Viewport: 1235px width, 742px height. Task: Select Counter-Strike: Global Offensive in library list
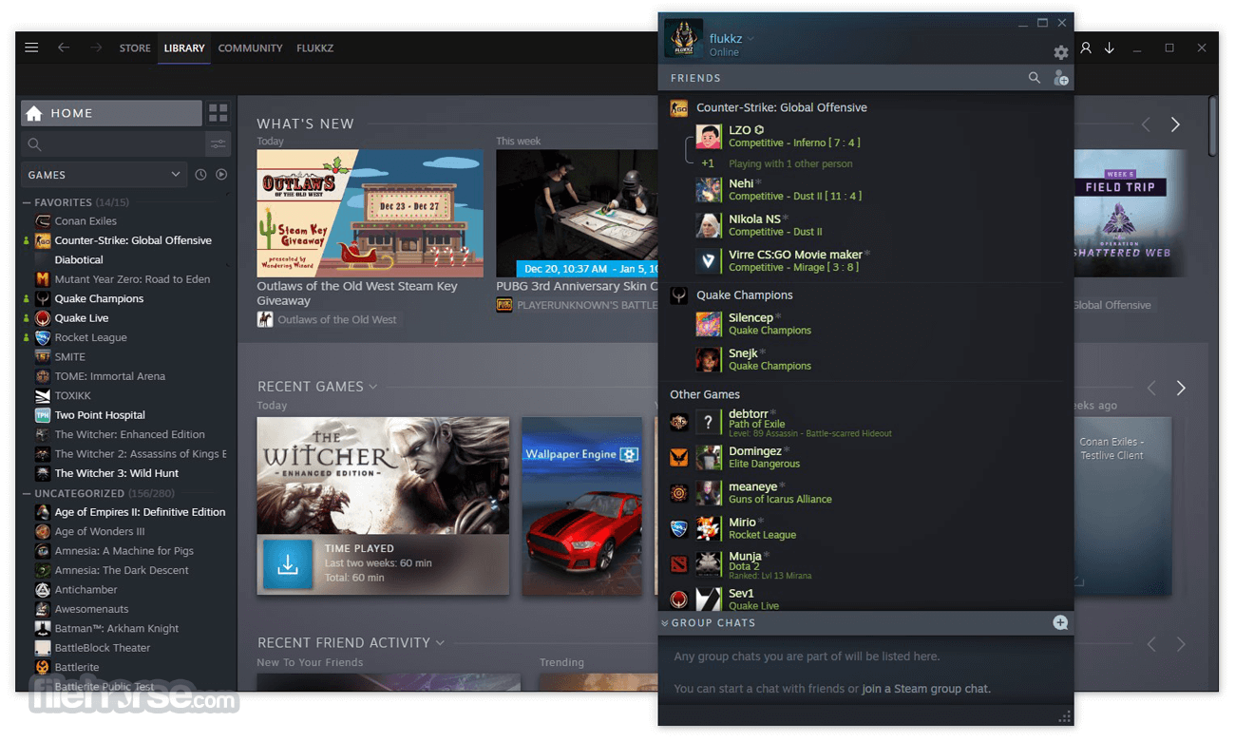(133, 240)
